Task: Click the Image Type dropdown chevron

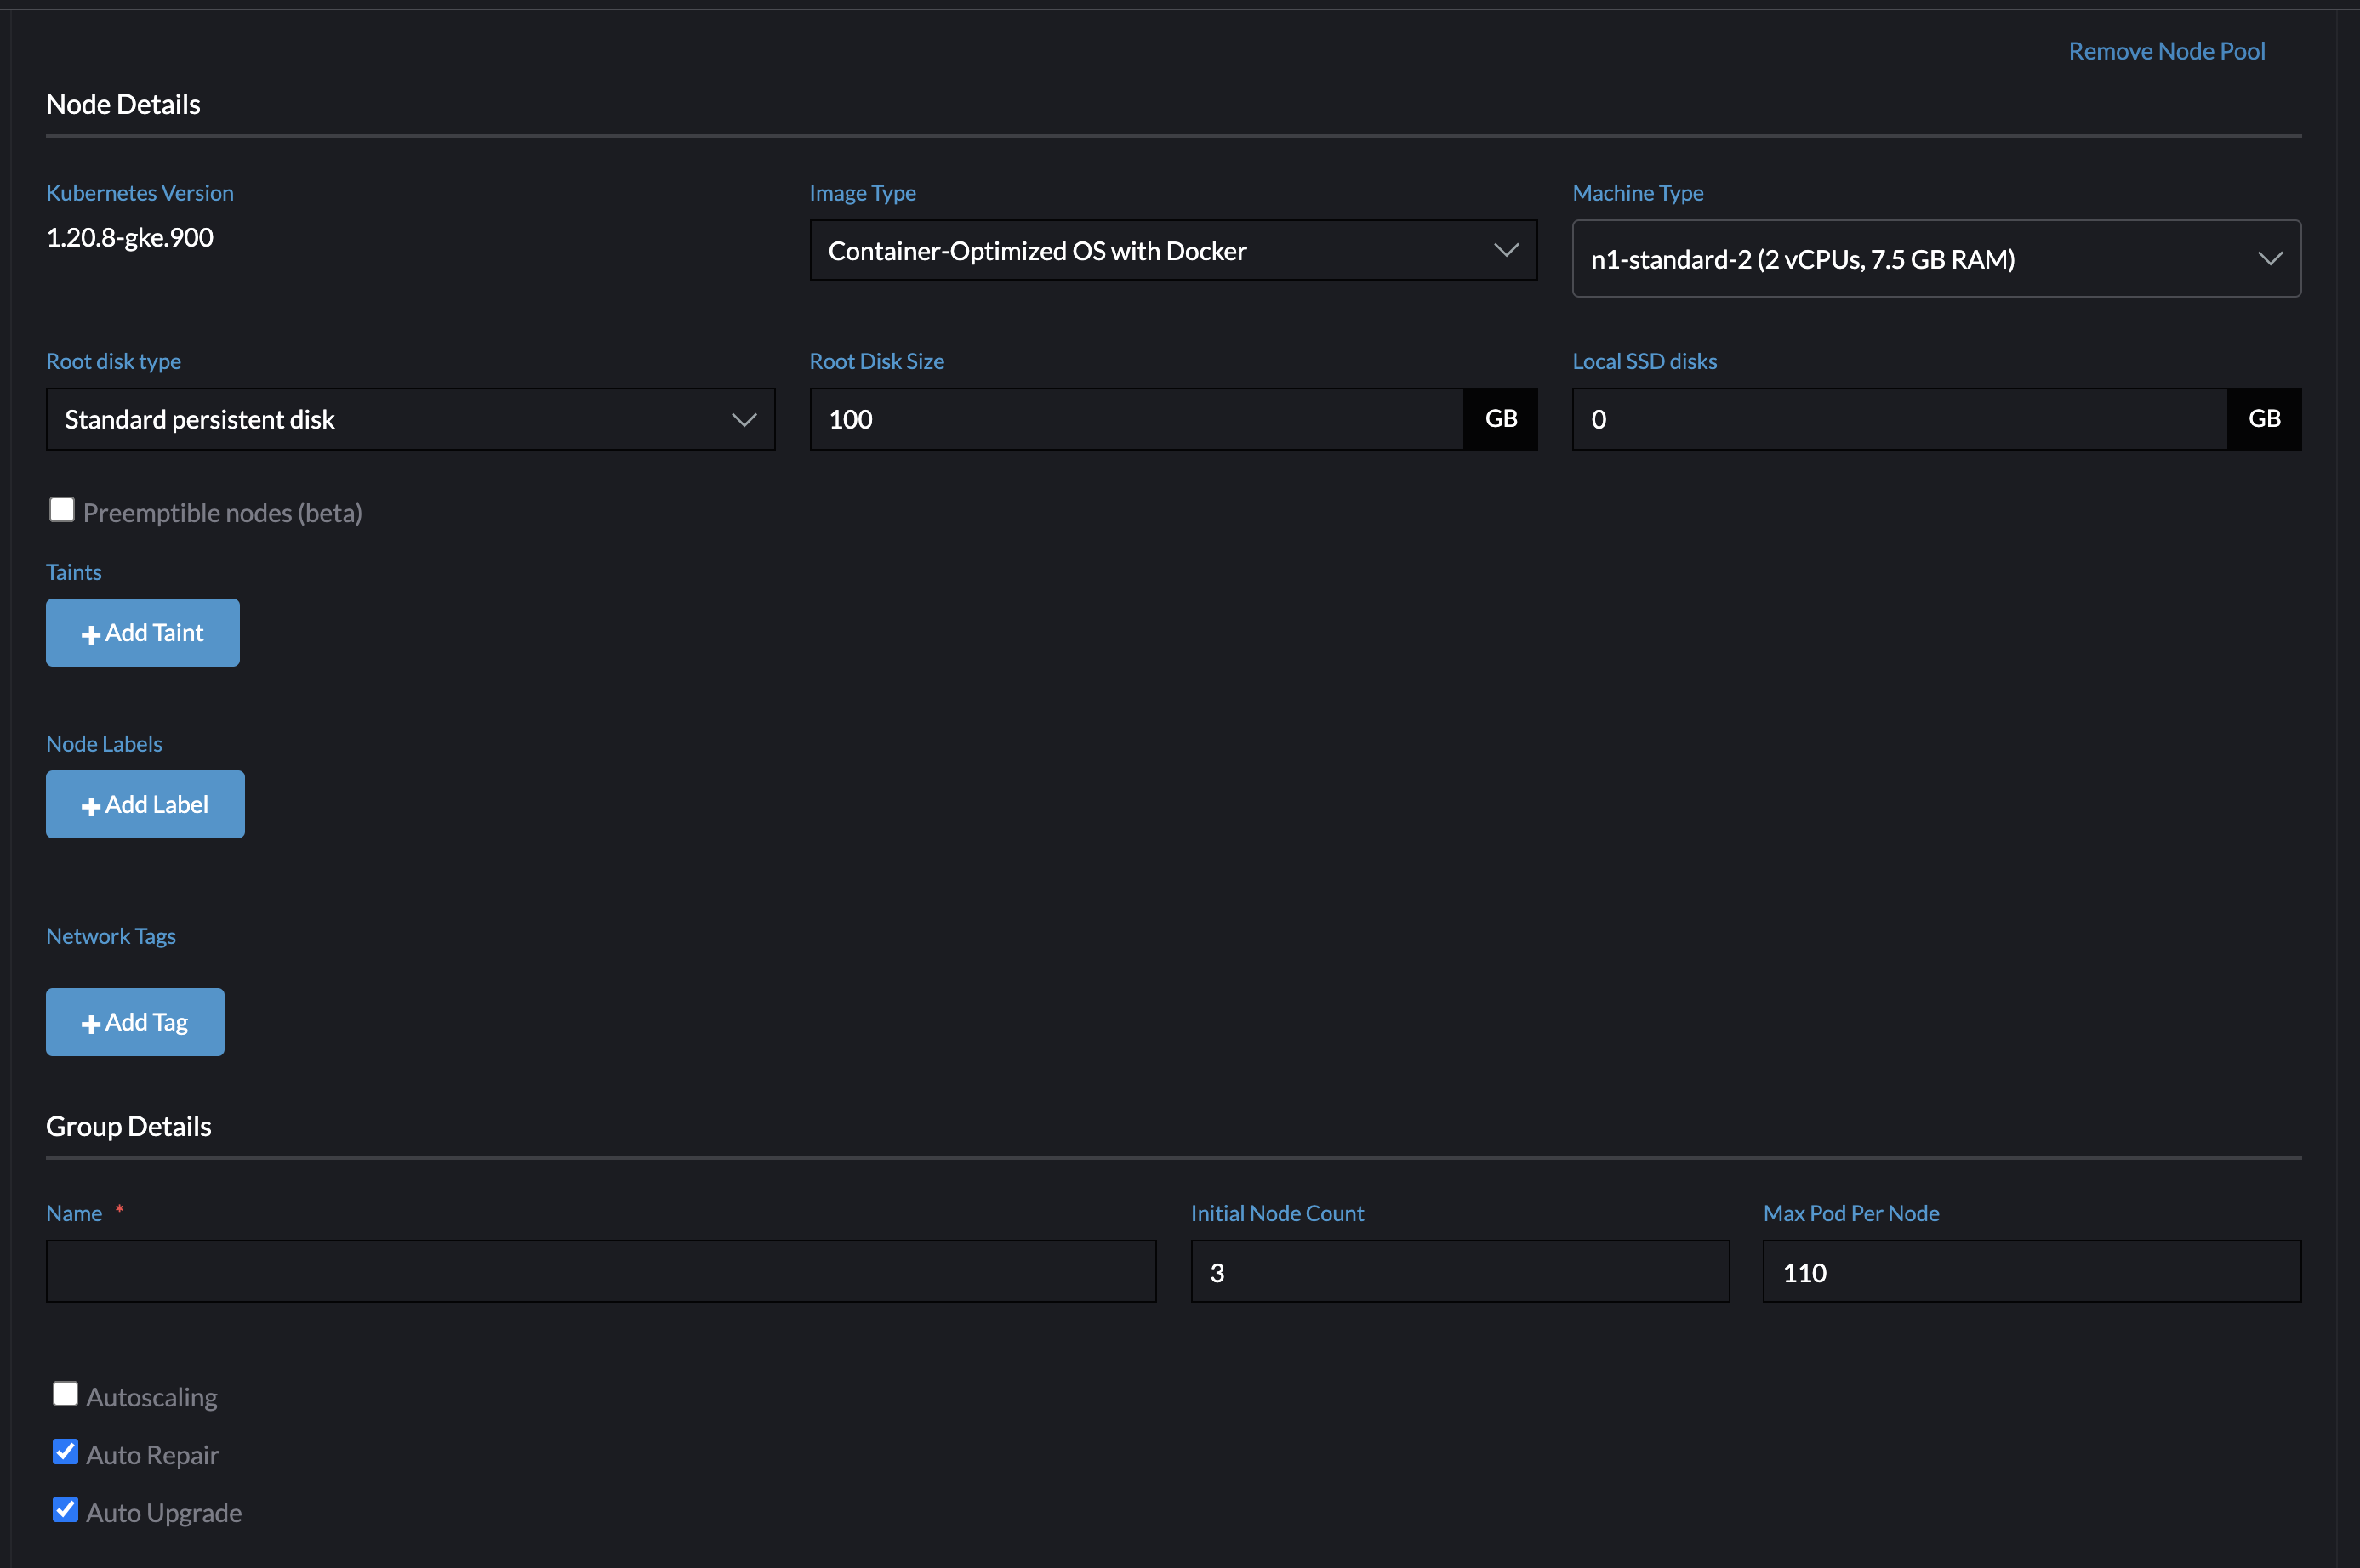Action: pyautogui.click(x=1505, y=250)
